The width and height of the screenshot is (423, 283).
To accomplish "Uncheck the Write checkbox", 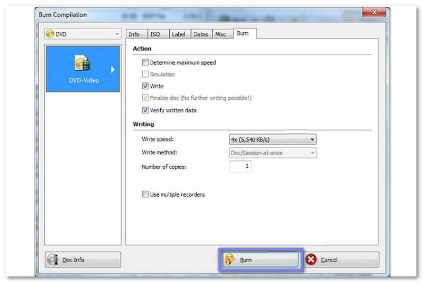I will tap(145, 86).
